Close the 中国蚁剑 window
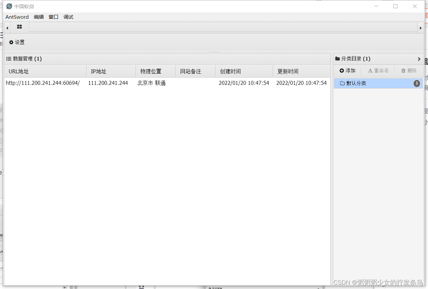428x289 pixels. click(x=415, y=6)
